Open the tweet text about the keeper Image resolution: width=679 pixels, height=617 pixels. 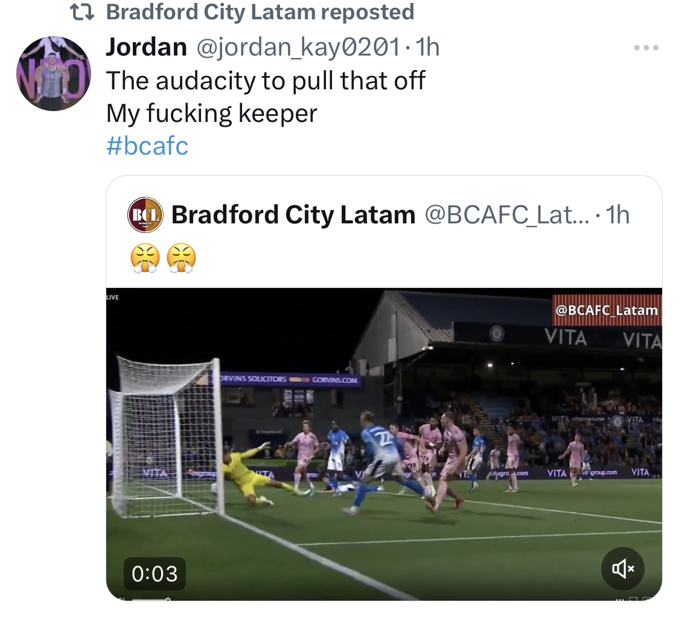point(266,97)
